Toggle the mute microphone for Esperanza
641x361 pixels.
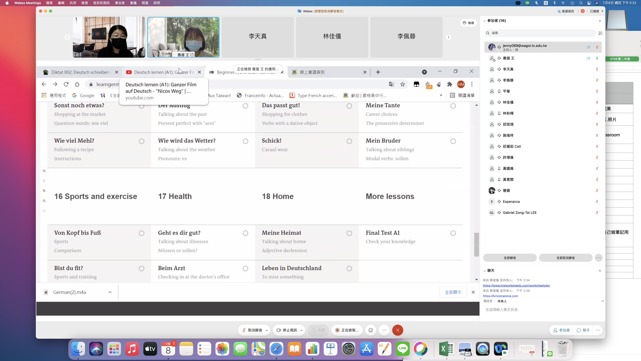coord(597,202)
